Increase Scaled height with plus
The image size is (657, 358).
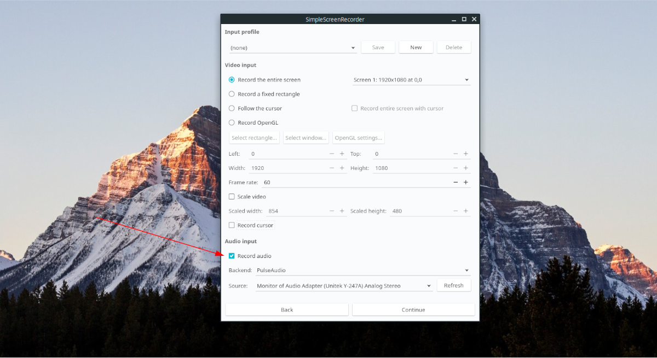[466, 211]
